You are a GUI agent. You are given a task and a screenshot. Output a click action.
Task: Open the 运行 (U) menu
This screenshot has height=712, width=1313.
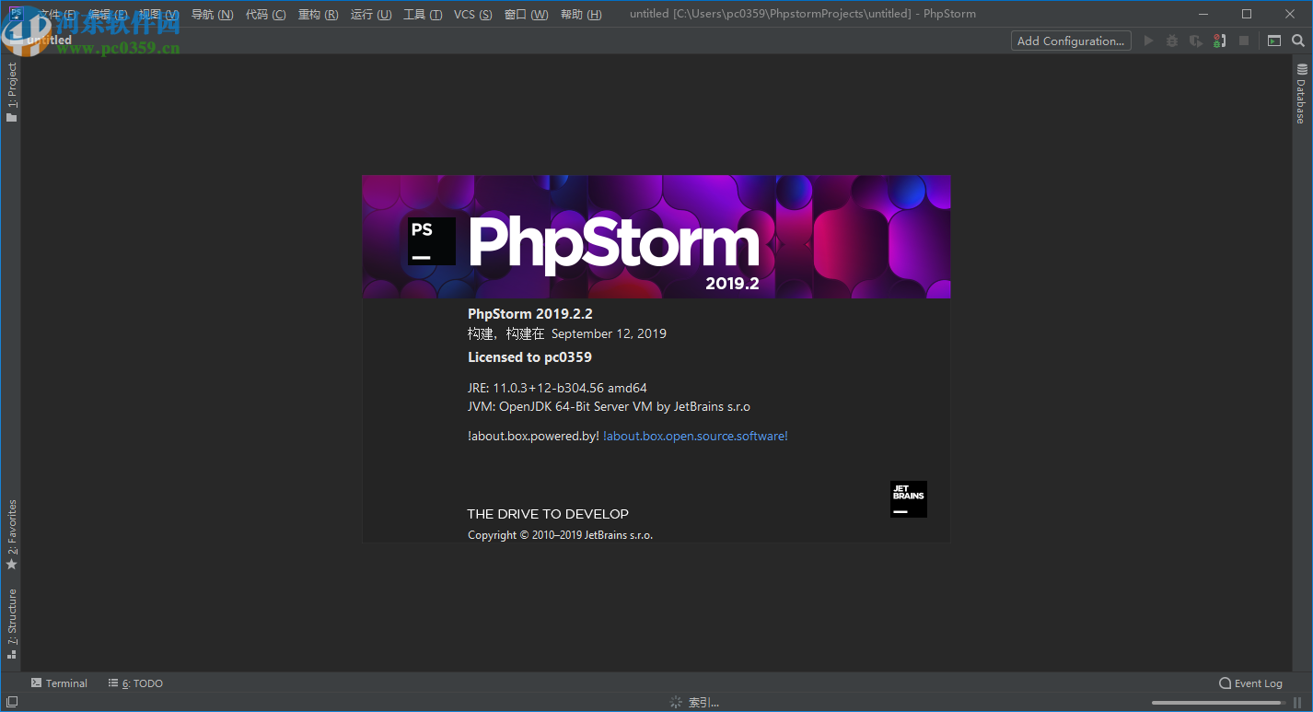coord(371,14)
